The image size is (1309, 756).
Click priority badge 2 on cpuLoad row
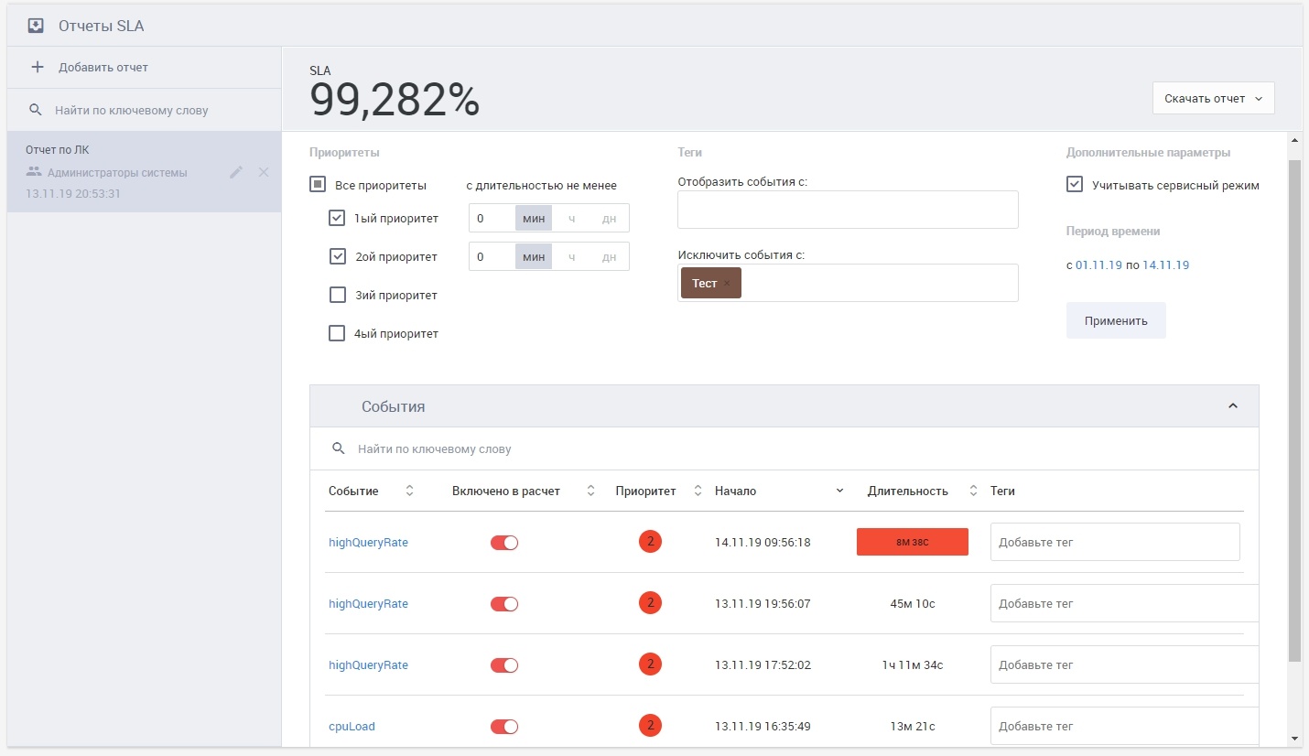point(650,726)
